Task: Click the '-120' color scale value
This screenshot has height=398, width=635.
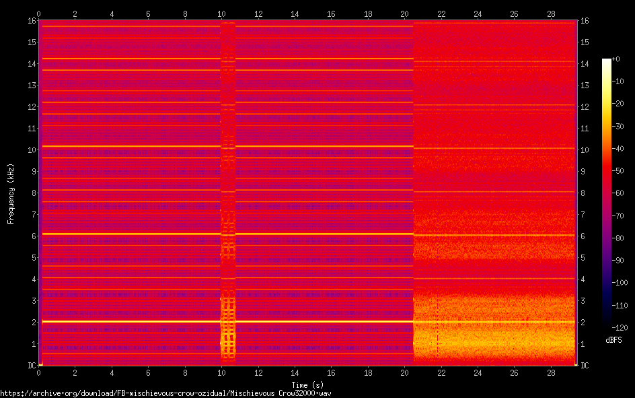Action: (620, 328)
